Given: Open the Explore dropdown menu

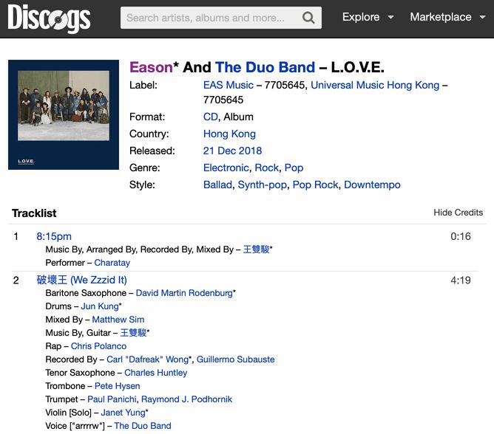Looking at the screenshot, I should pos(368,17).
